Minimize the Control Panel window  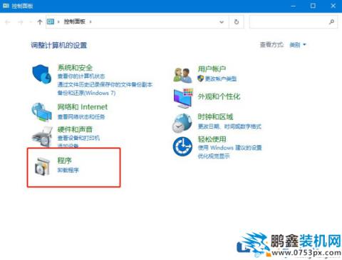pyautogui.click(x=294, y=6)
